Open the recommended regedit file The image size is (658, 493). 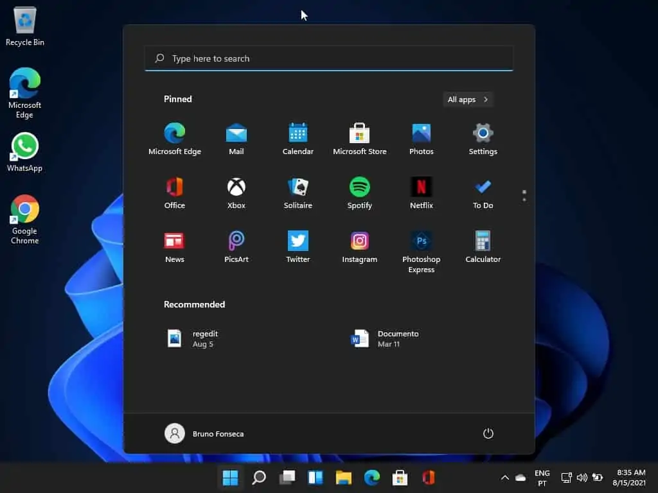coord(193,338)
